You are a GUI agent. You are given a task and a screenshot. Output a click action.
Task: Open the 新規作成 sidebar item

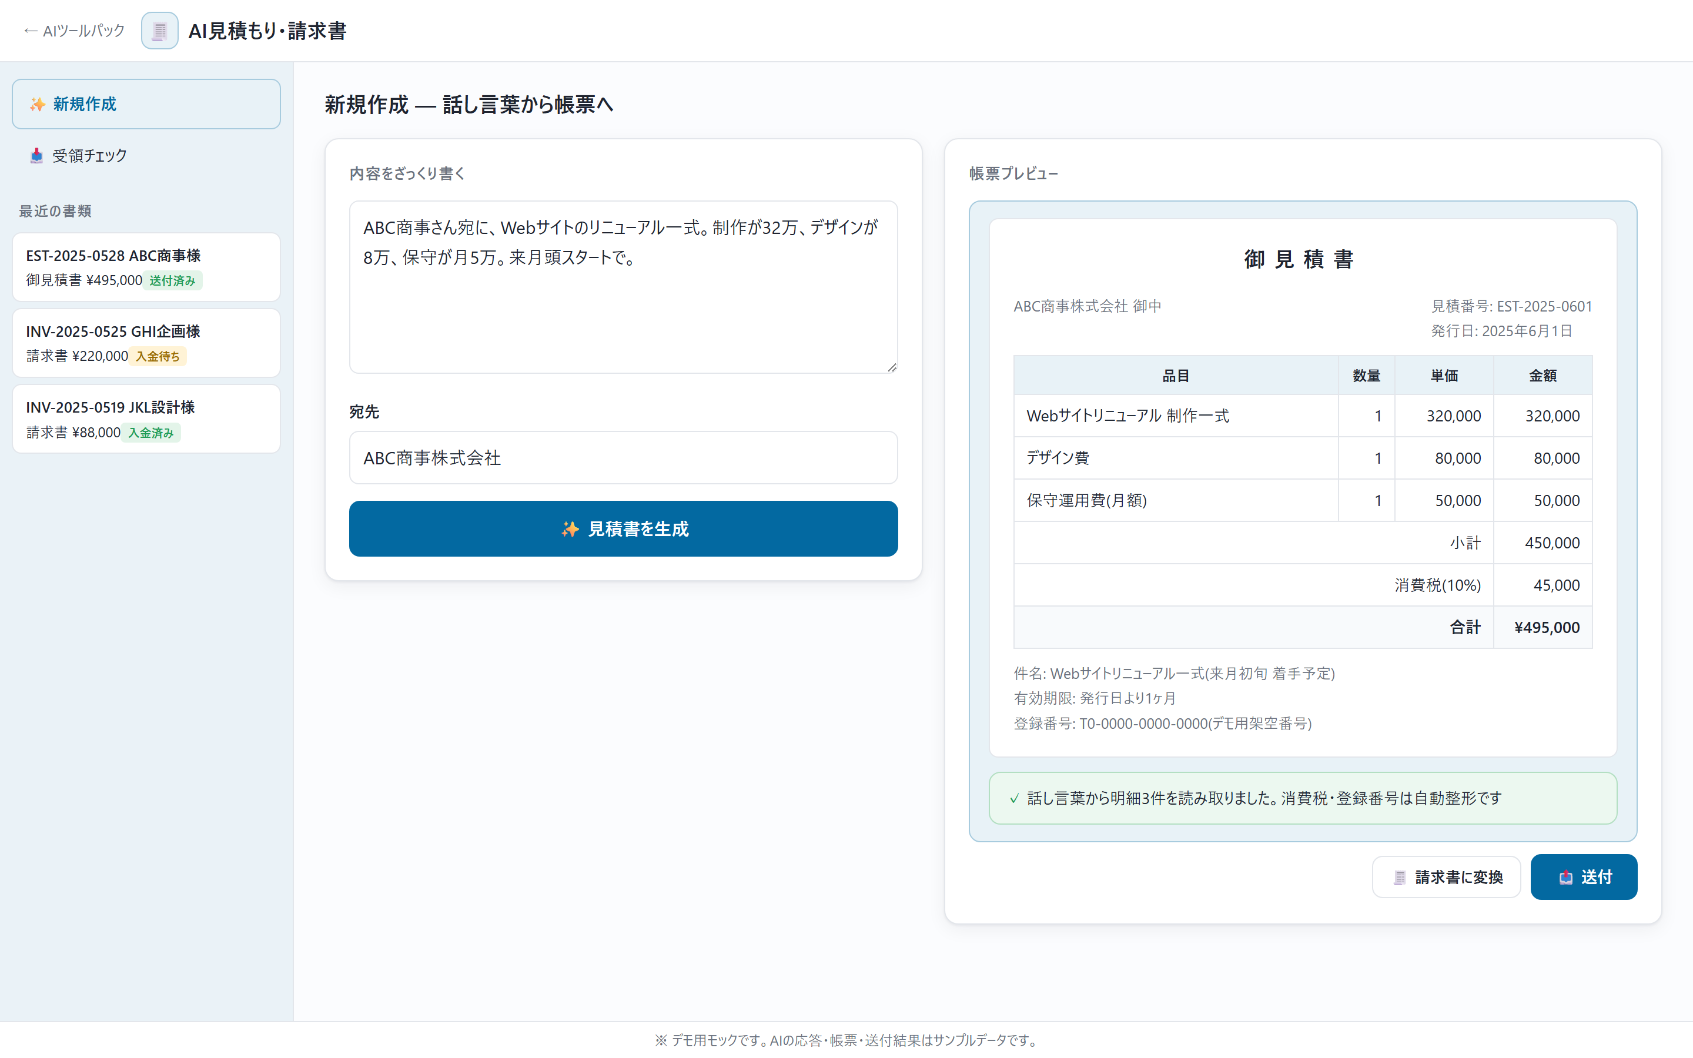[146, 104]
